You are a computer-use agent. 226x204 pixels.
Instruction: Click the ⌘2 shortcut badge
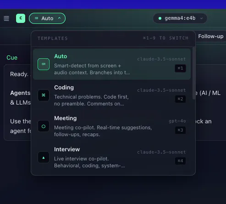coord(180,99)
